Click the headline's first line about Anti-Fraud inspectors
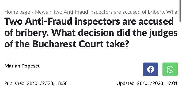This screenshot has width=182, height=96. coord(89,21)
